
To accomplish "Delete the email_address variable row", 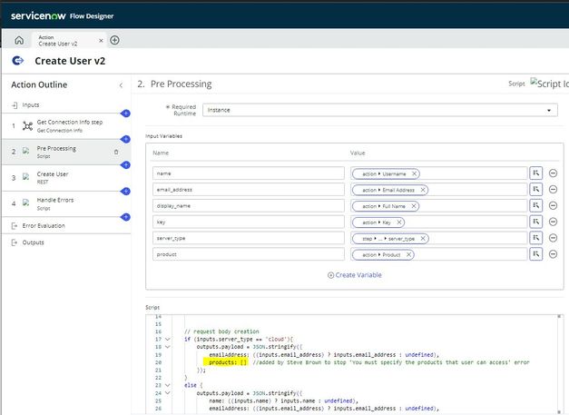I will (x=553, y=189).
